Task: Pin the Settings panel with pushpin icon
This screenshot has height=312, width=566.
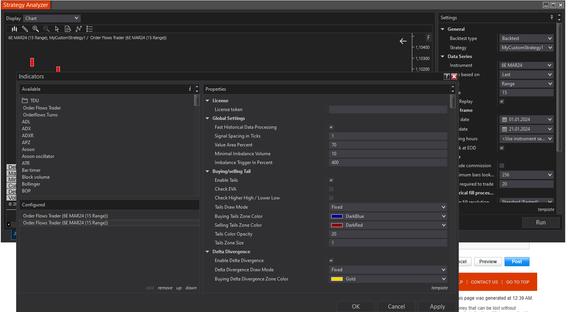Action: [552, 18]
